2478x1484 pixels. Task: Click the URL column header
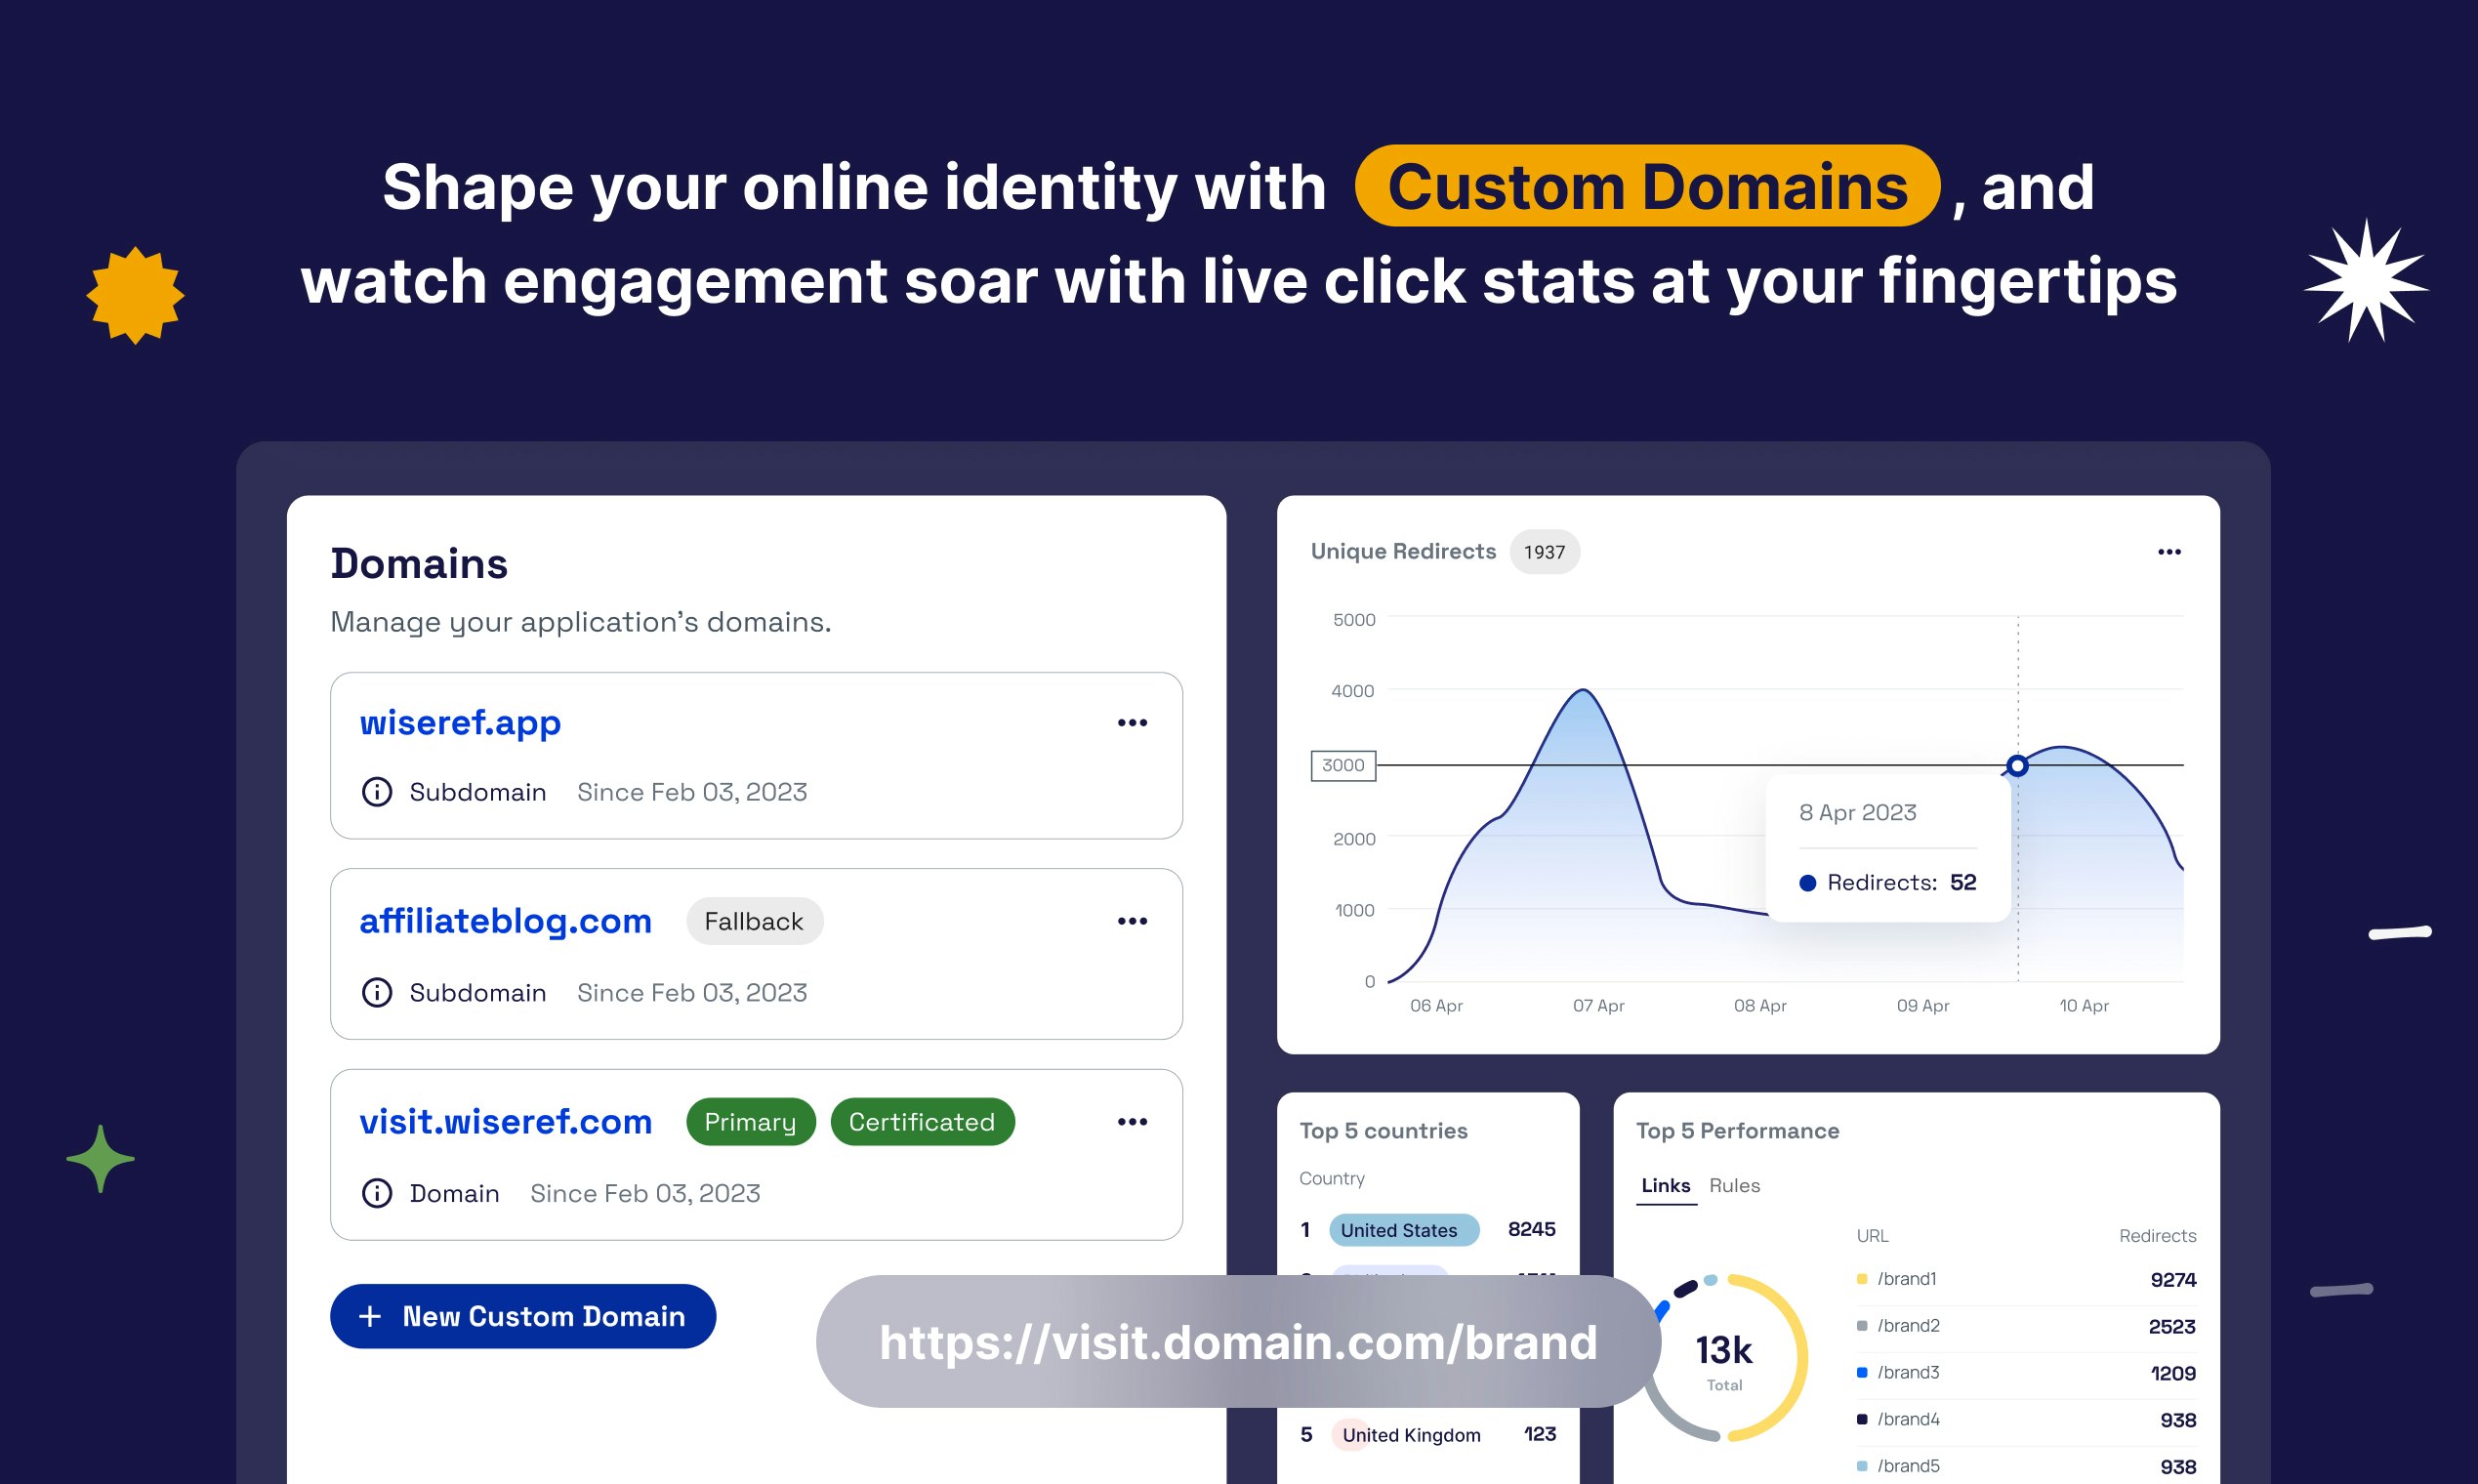[1872, 1236]
